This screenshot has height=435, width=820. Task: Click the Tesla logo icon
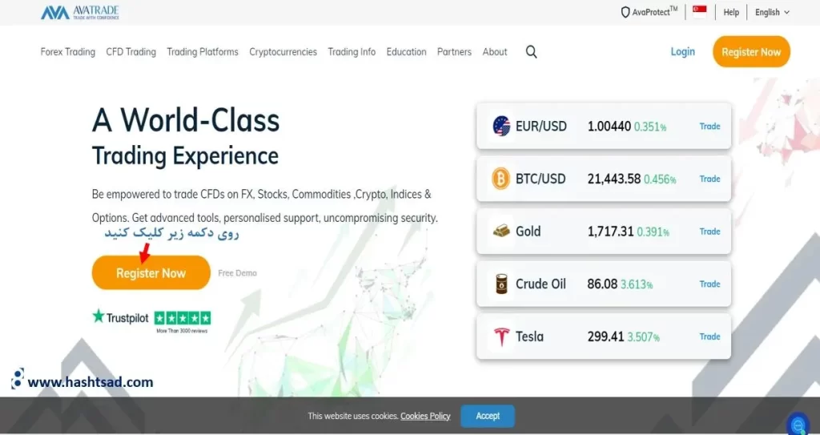coord(501,336)
